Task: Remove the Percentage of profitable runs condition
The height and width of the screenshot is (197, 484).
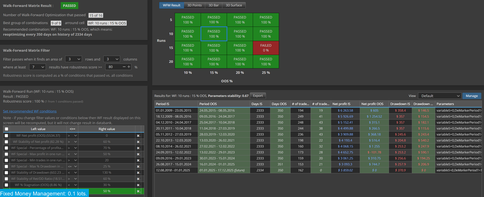Action: [138, 148]
